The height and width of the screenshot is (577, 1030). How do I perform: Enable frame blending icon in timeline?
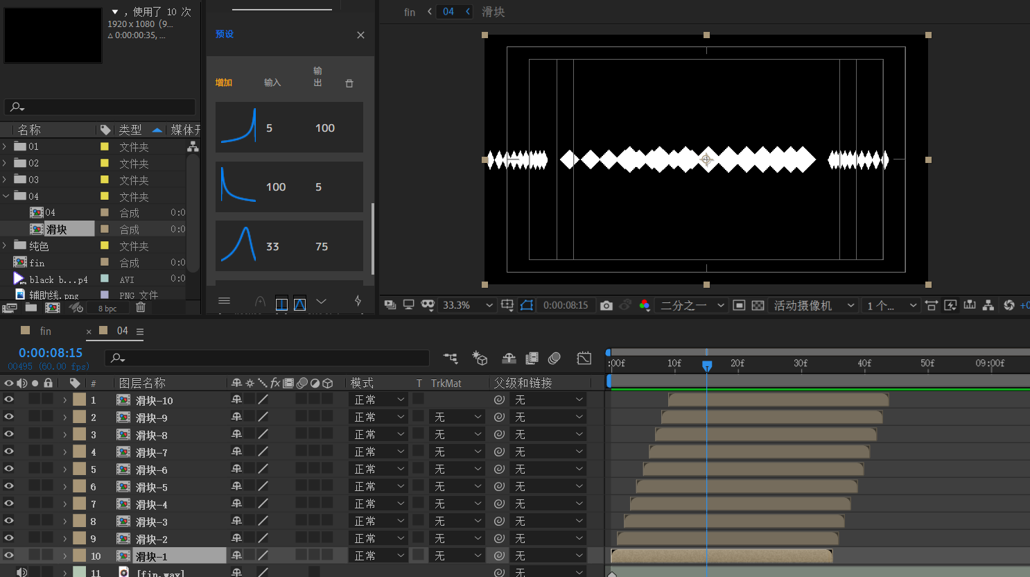[x=532, y=358]
